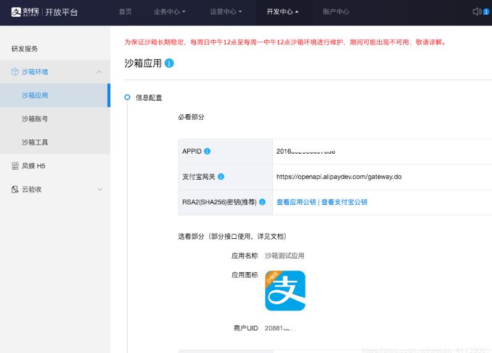Screen dimensions: 492x353
Task: Open the 运营中心 dropdown menu
Action: pos(226,12)
